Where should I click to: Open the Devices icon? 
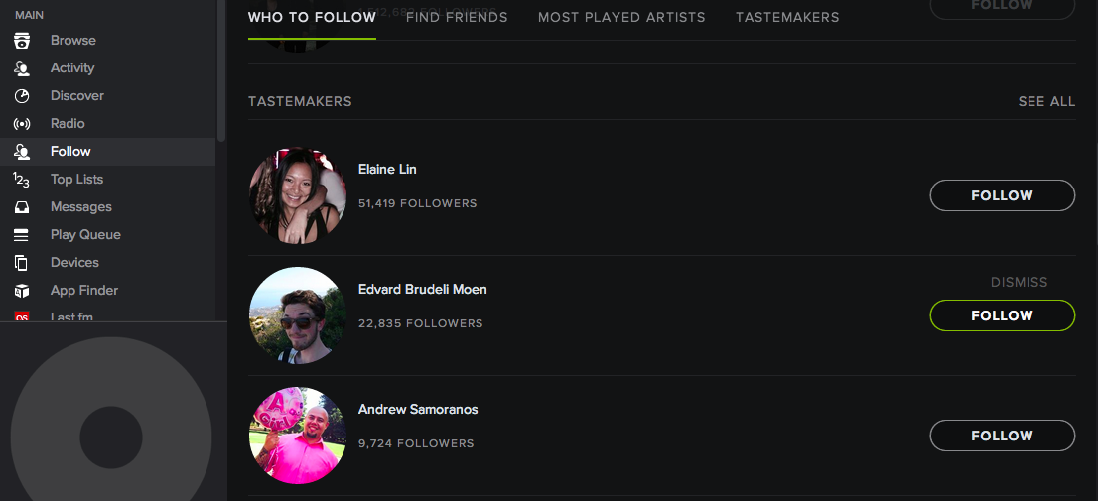[21, 263]
